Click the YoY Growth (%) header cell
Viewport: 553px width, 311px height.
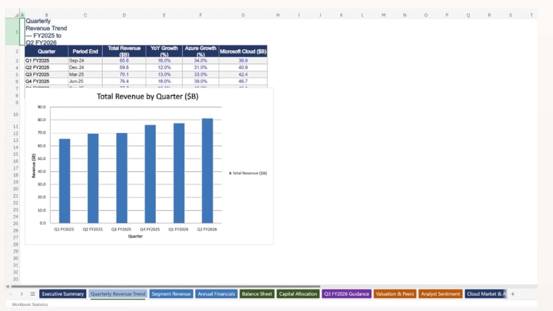pyautogui.click(x=164, y=52)
